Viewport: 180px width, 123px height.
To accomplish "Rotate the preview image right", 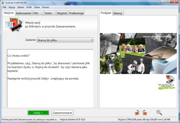I will tap(145, 113).
